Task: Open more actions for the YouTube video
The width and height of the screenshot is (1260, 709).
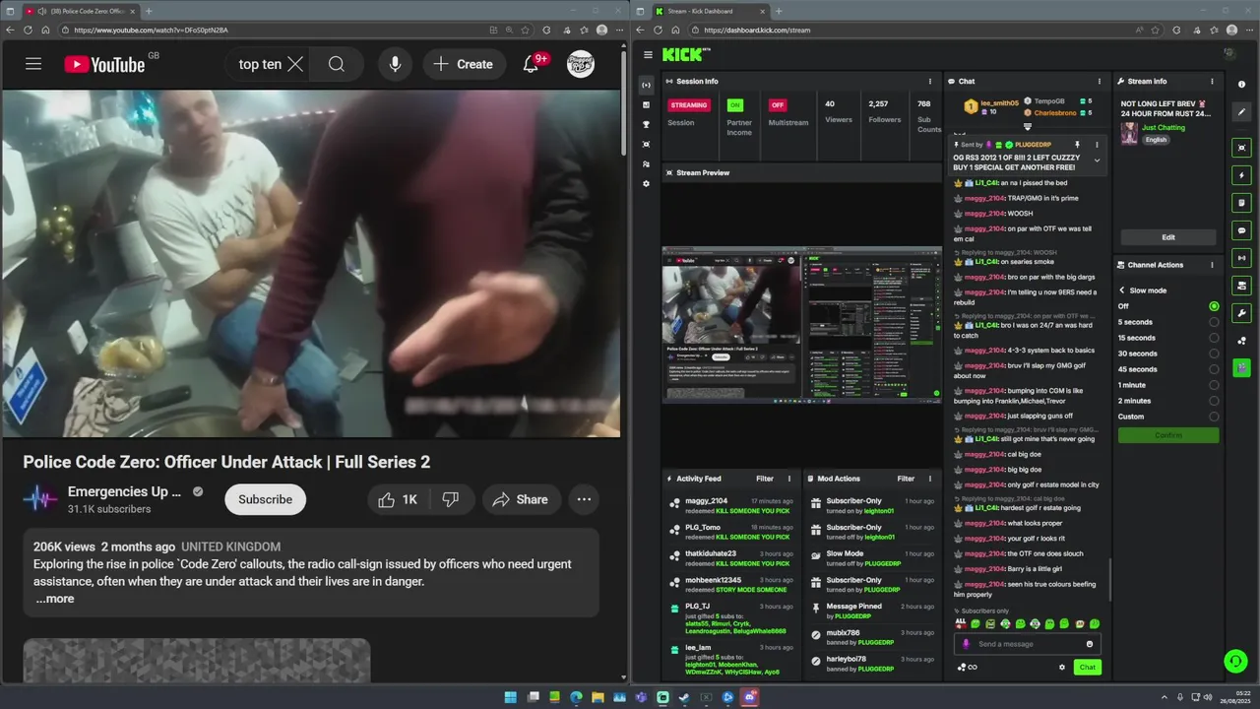Action: (584, 499)
